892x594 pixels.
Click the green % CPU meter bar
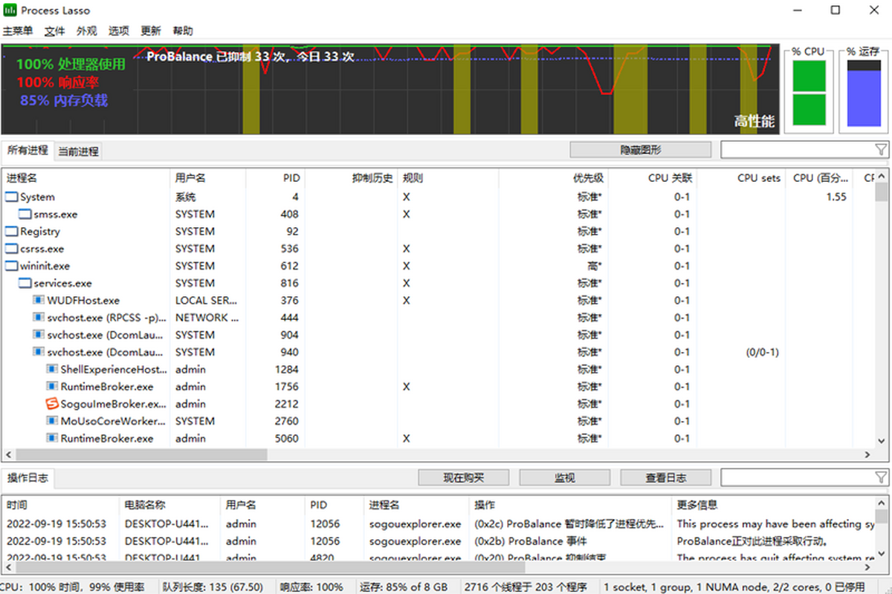point(809,93)
